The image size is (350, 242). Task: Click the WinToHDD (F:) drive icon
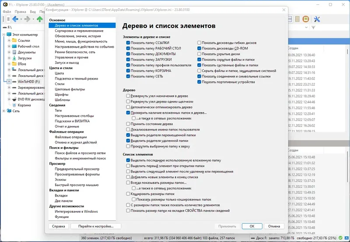click(x=14, y=82)
